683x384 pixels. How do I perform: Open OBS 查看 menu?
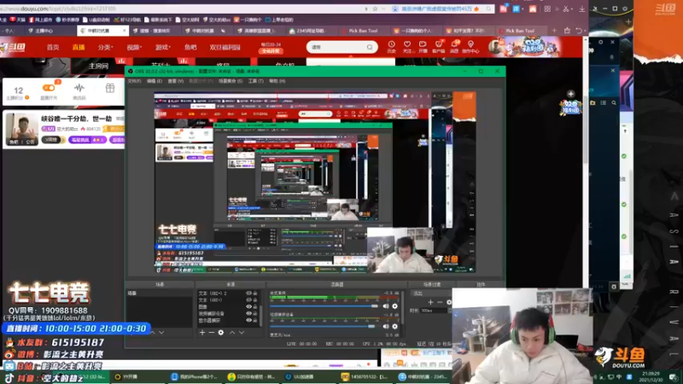coord(176,81)
